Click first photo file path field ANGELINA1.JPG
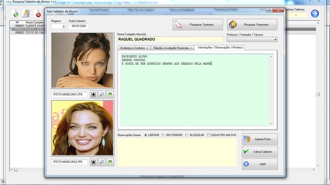The width and height of the screenshot is (330, 185). (x=69, y=95)
